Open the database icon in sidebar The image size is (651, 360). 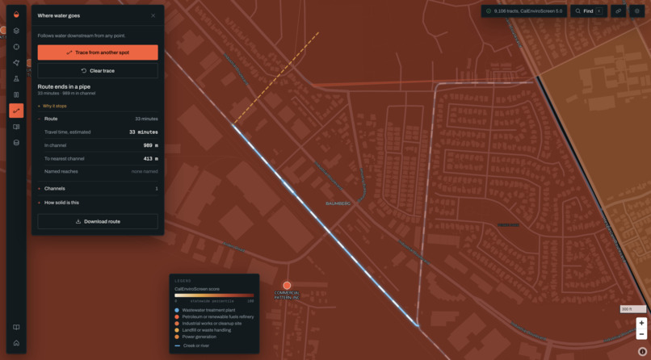16,143
